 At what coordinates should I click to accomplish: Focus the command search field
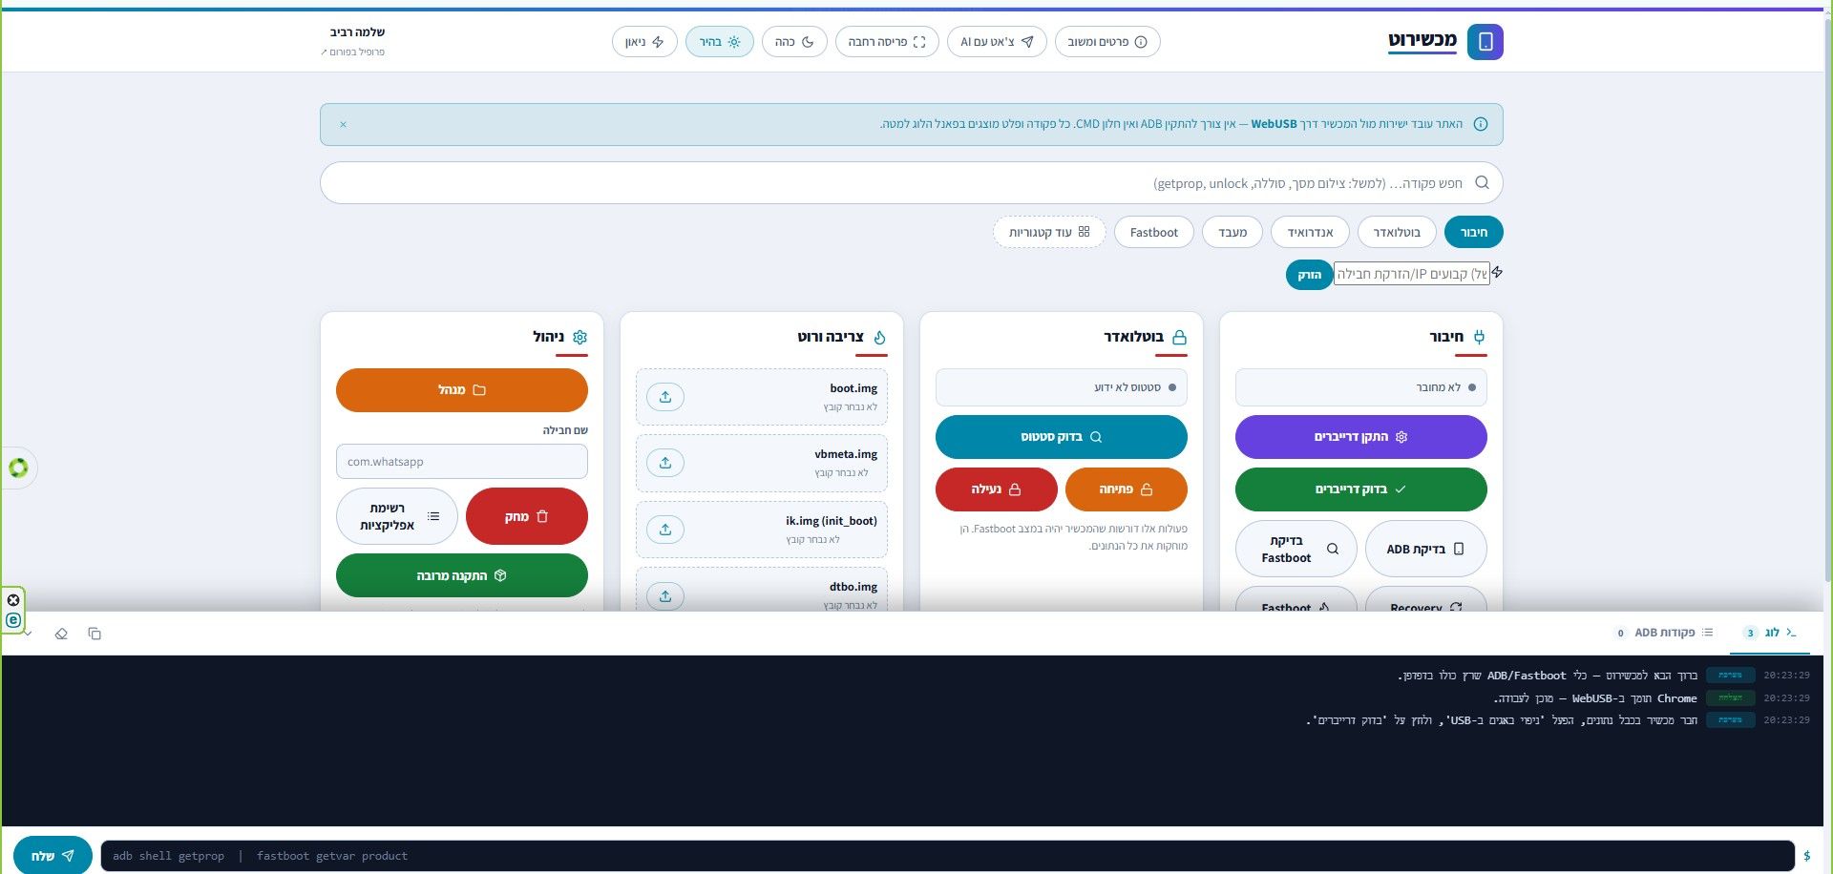(911, 183)
